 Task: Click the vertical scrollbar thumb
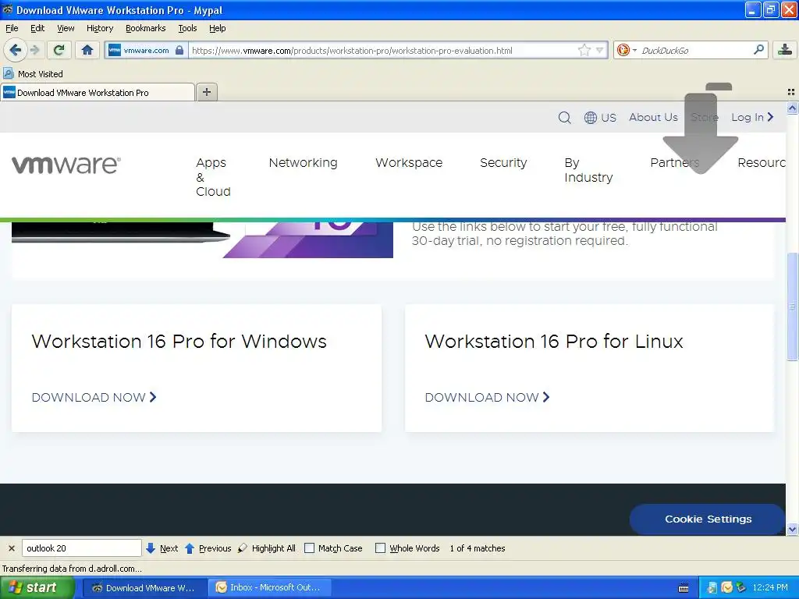[x=792, y=306]
